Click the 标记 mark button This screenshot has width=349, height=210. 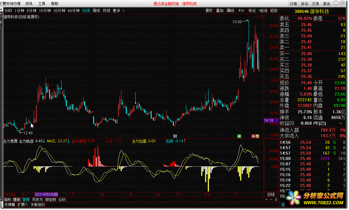point(252,10)
